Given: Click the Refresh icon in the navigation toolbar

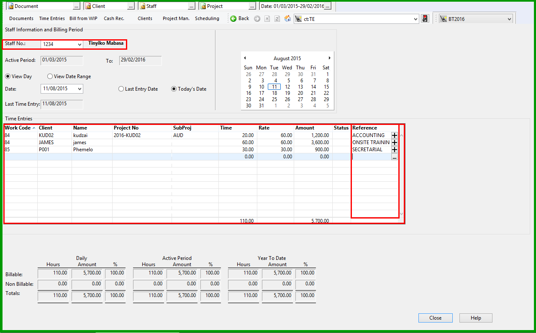Looking at the screenshot, I should pyautogui.click(x=277, y=18).
